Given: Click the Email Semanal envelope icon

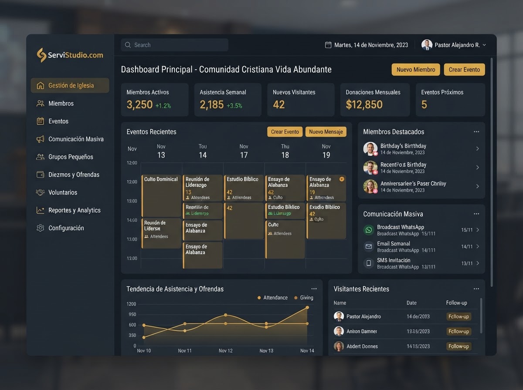Looking at the screenshot, I should coord(369,246).
